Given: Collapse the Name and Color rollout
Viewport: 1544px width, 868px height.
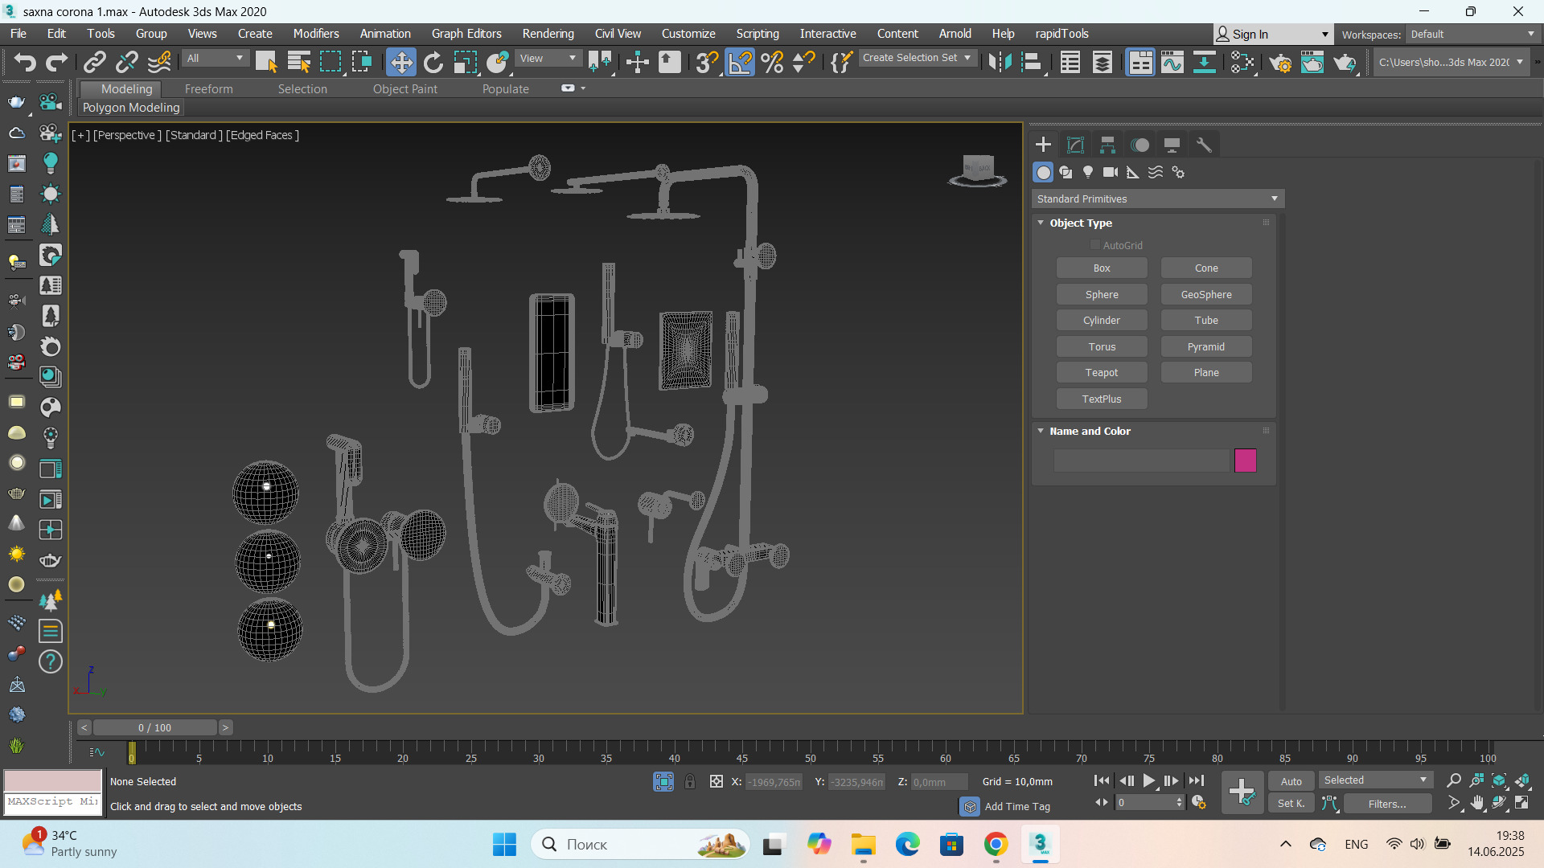Looking at the screenshot, I should (1041, 431).
